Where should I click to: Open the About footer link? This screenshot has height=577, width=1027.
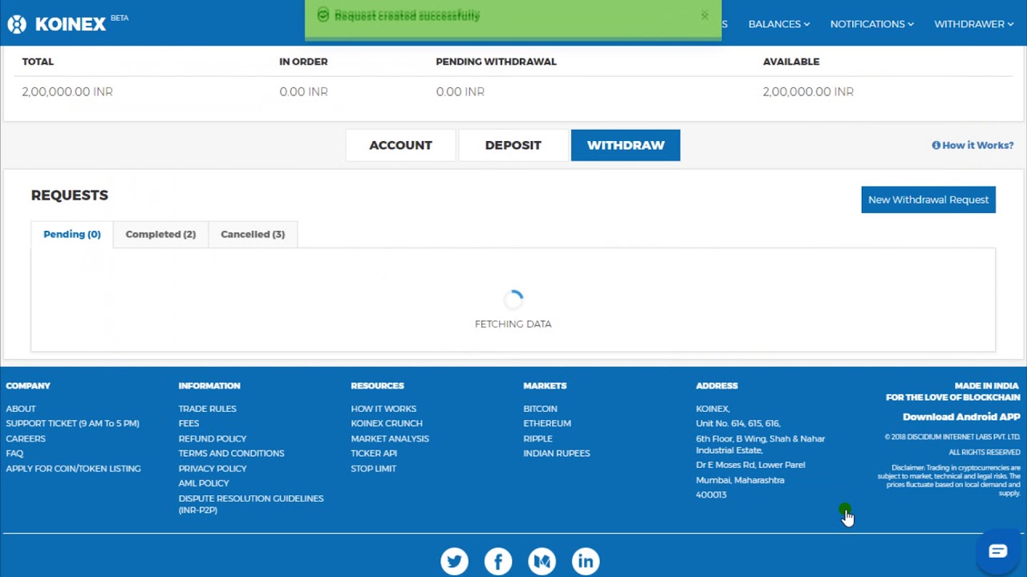pos(21,409)
